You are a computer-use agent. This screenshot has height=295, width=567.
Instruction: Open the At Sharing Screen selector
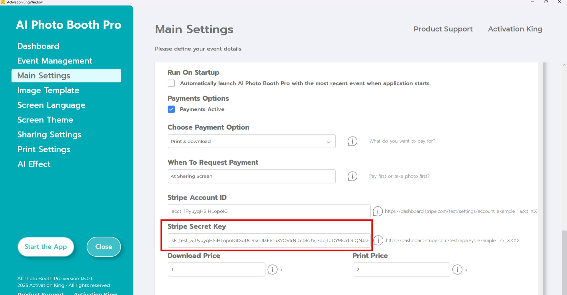[x=251, y=176]
